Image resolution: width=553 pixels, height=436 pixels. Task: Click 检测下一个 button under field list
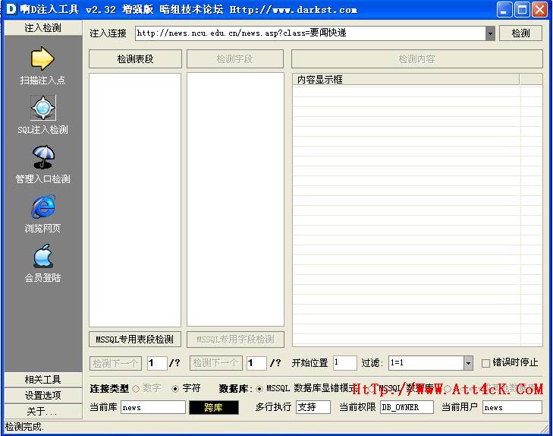(216, 363)
